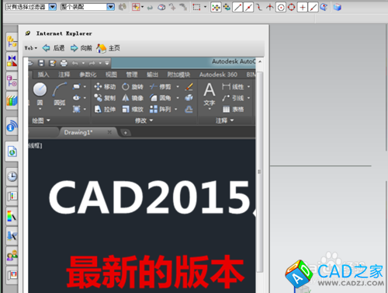Click the back navigation button
Image resolution: width=388 pixels, height=293 pixels.
click(54, 48)
